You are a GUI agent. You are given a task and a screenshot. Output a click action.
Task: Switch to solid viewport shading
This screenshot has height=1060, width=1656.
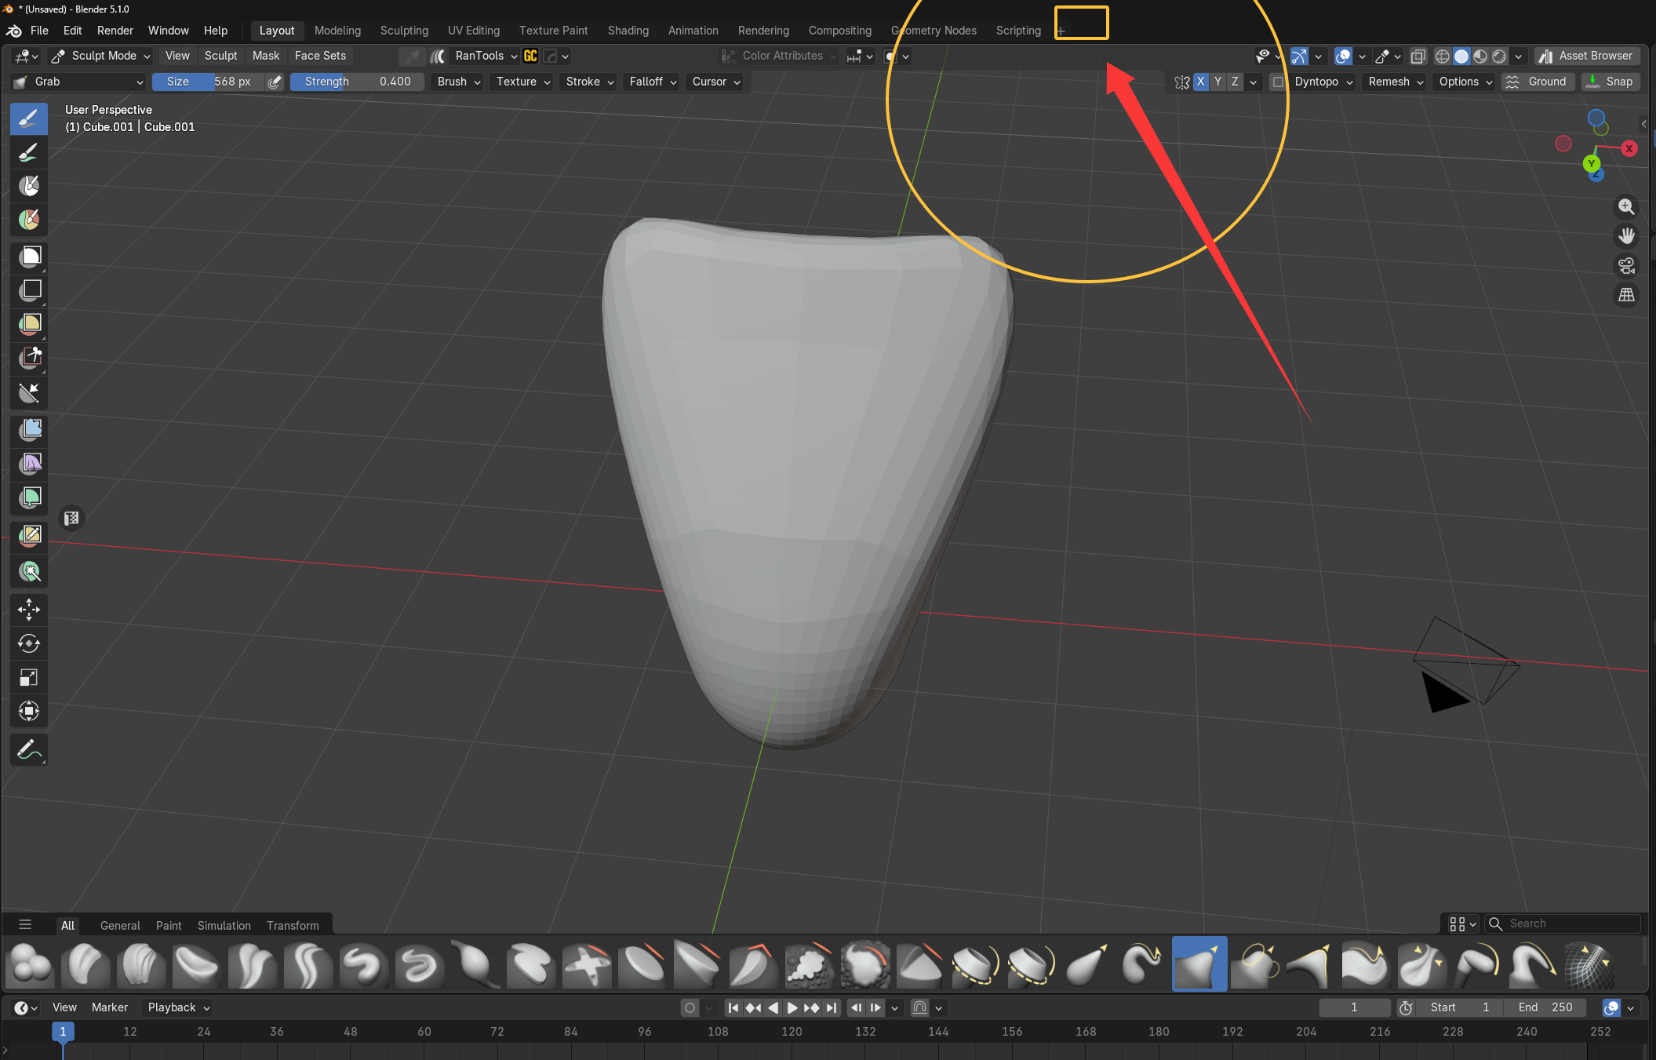1461,56
